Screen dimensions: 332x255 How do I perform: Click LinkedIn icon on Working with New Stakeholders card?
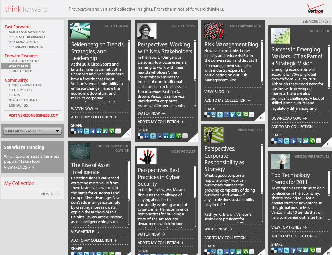pos(166,136)
